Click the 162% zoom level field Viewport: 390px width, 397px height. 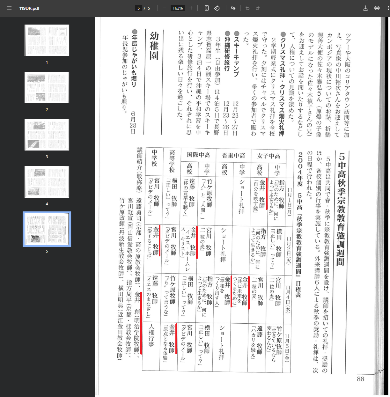pos(178,8)
